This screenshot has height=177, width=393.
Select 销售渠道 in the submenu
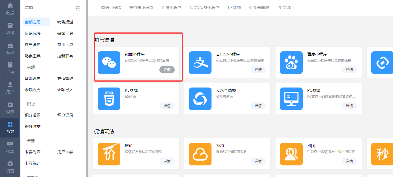[65, 22]
